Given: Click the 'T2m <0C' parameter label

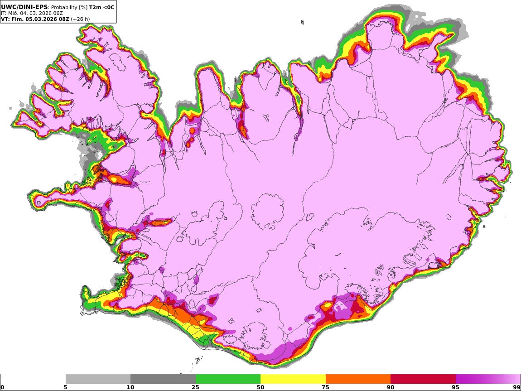Looking at the screenshot, I should [101, 7].
